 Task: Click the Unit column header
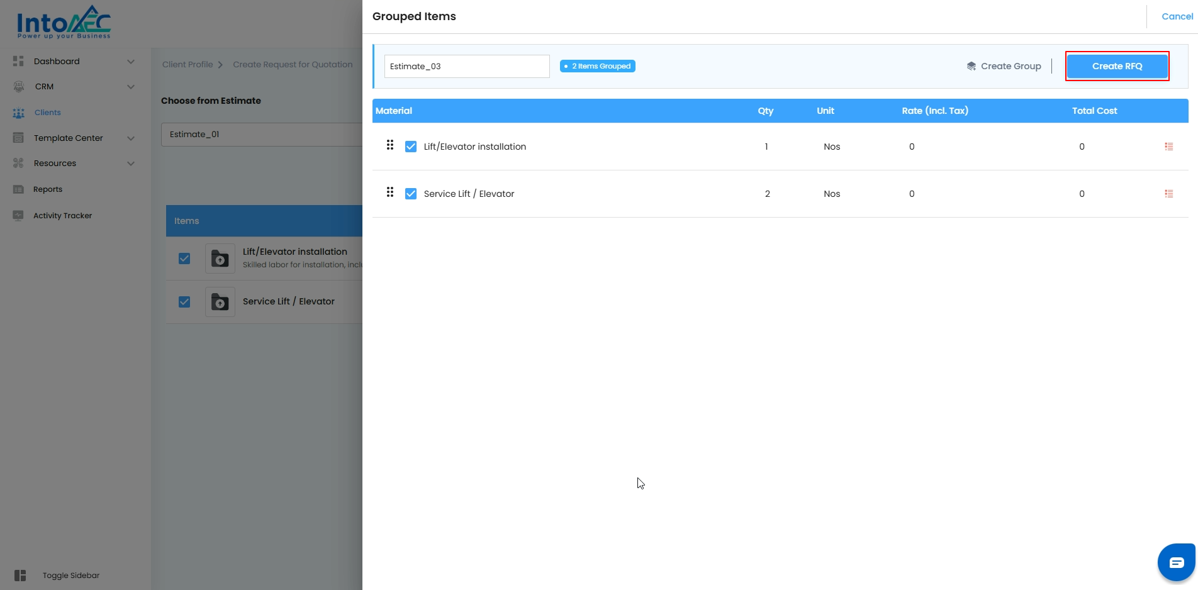click(826, 111)
